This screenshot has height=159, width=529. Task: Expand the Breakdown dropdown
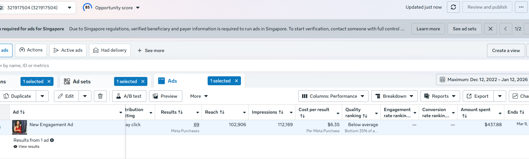point(394,96)
